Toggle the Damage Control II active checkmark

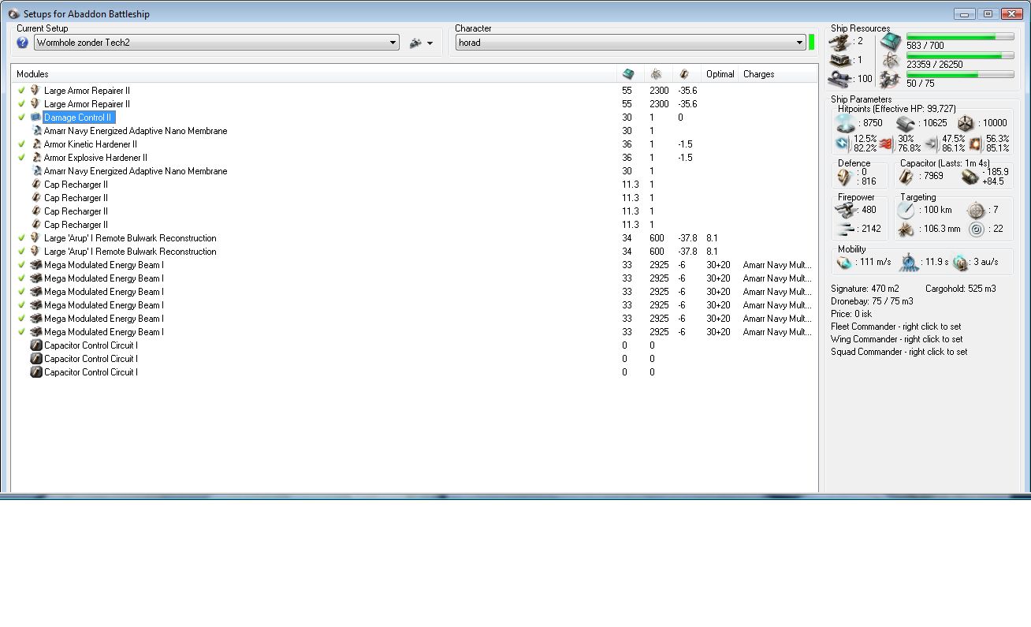[22, 118]
